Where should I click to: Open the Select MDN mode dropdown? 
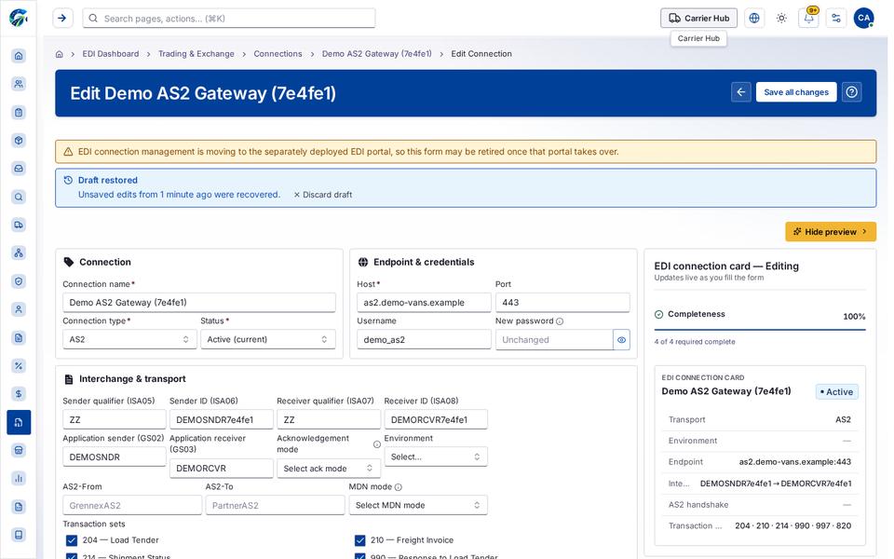(418, 505)
